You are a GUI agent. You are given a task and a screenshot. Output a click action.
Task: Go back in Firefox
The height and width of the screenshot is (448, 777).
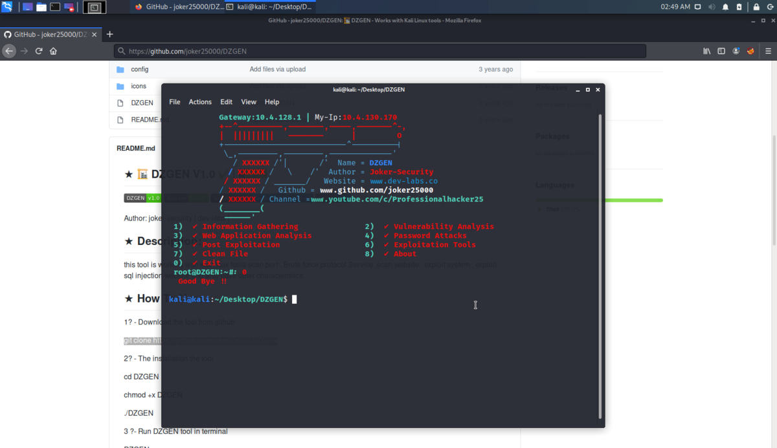[x=9, y=51]
